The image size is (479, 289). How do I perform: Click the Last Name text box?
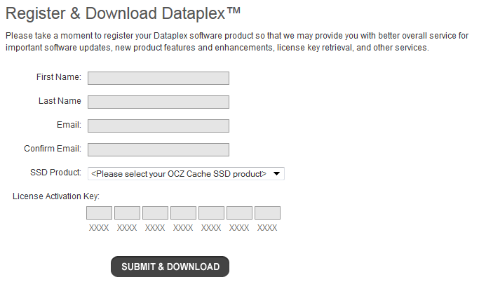click(158, 102)
